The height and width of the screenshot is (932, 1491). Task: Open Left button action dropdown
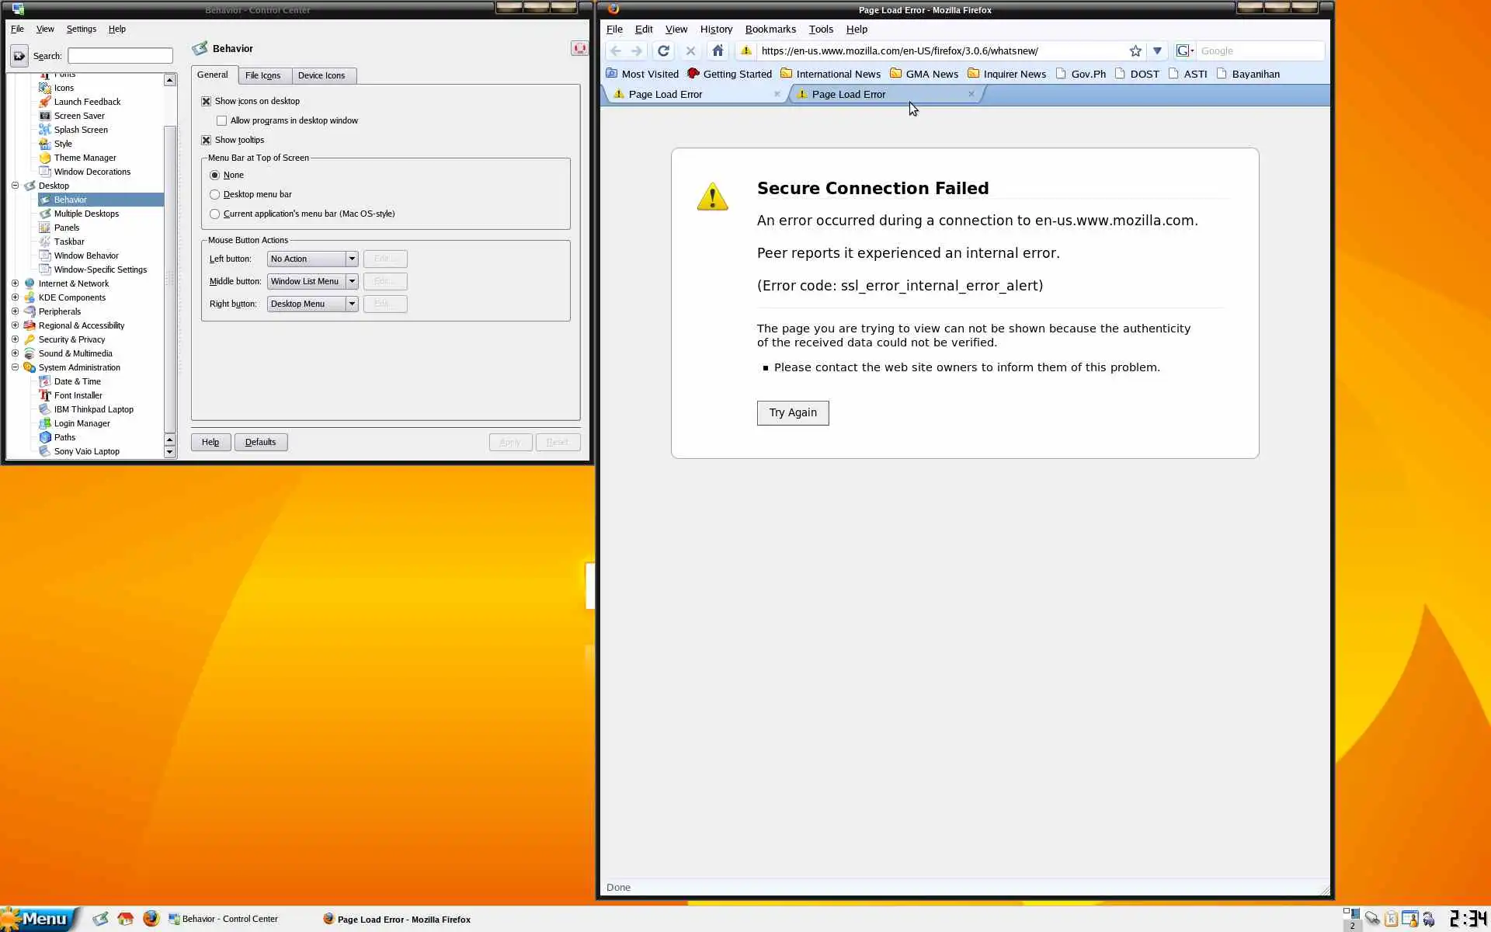[351, 259]
